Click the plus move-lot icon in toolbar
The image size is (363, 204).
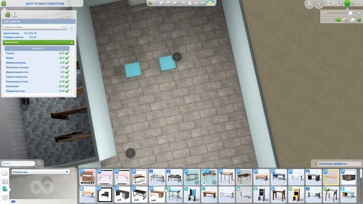[196, 3]
